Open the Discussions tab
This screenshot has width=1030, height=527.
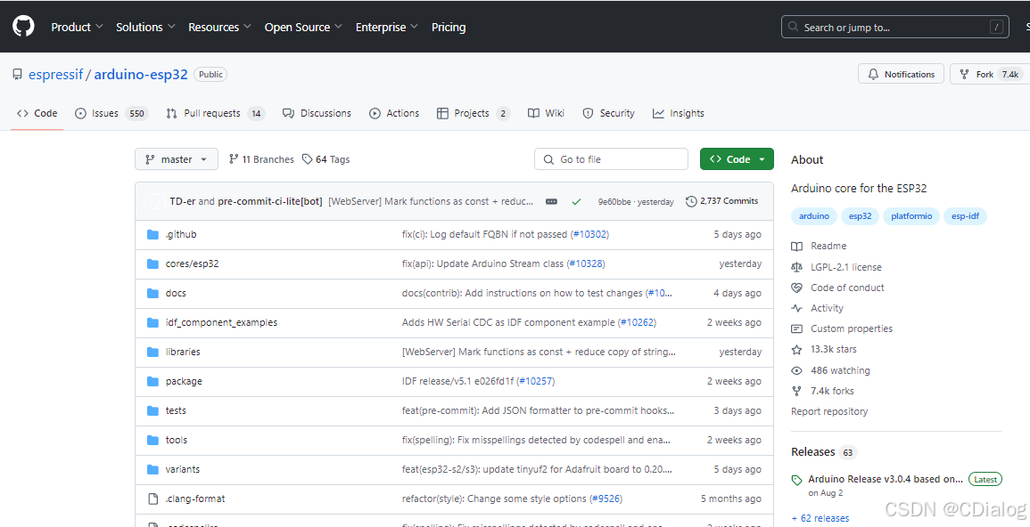coord(317,113)
